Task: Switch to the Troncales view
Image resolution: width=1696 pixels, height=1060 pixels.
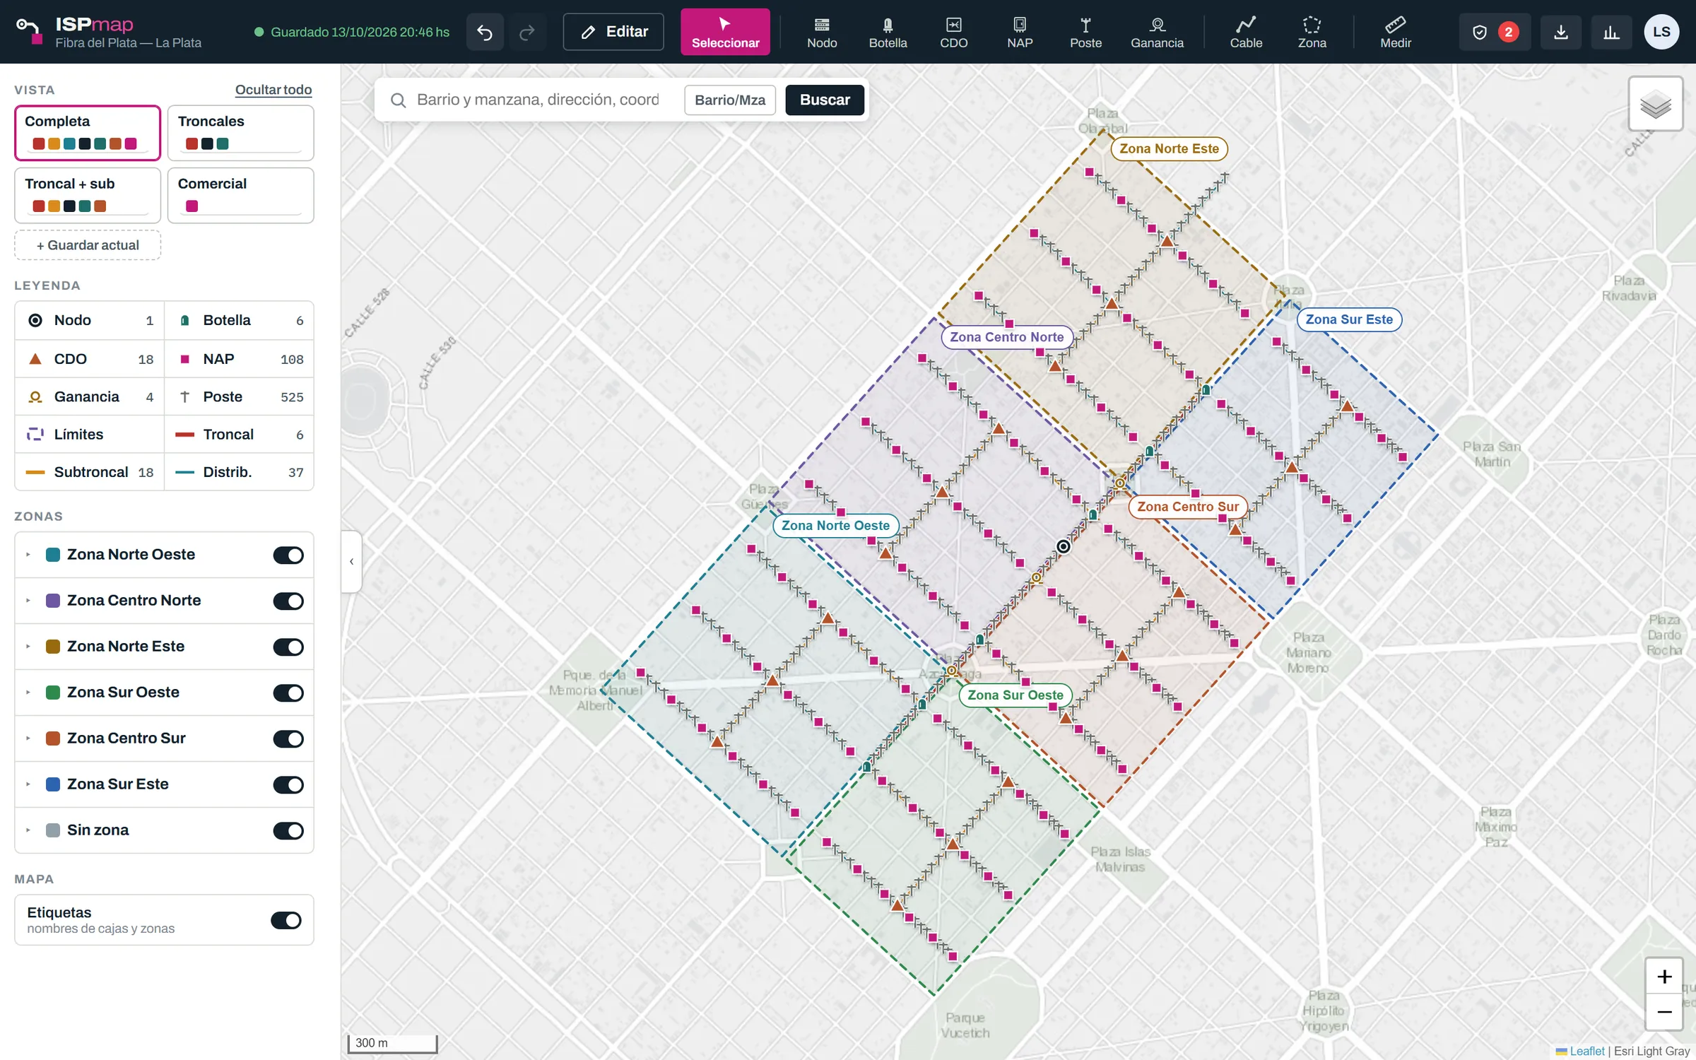Action: point(240,133)
